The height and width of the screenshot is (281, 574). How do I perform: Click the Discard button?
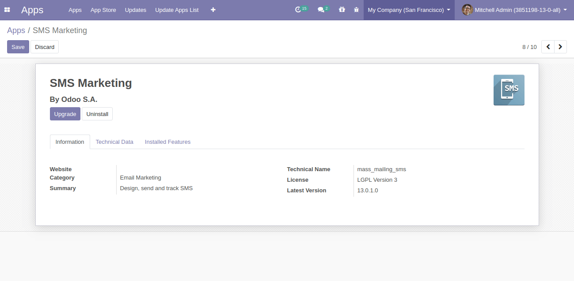pyautogui.click(x=45, y=47)
